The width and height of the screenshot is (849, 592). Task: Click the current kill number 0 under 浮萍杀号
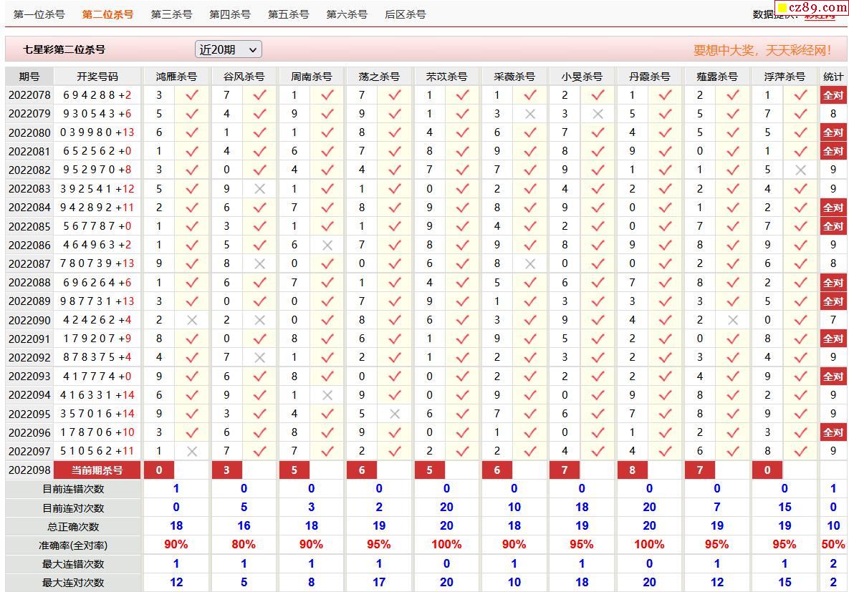pos(767,470)
